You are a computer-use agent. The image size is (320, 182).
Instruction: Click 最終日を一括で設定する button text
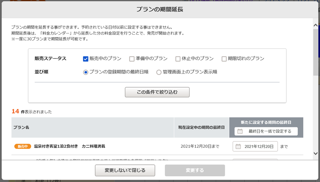270,131
